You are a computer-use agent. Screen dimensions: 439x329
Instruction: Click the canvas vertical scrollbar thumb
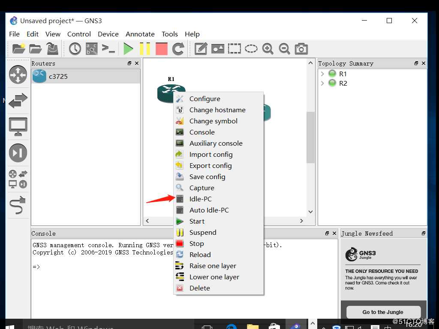click(x=310, y=138)
